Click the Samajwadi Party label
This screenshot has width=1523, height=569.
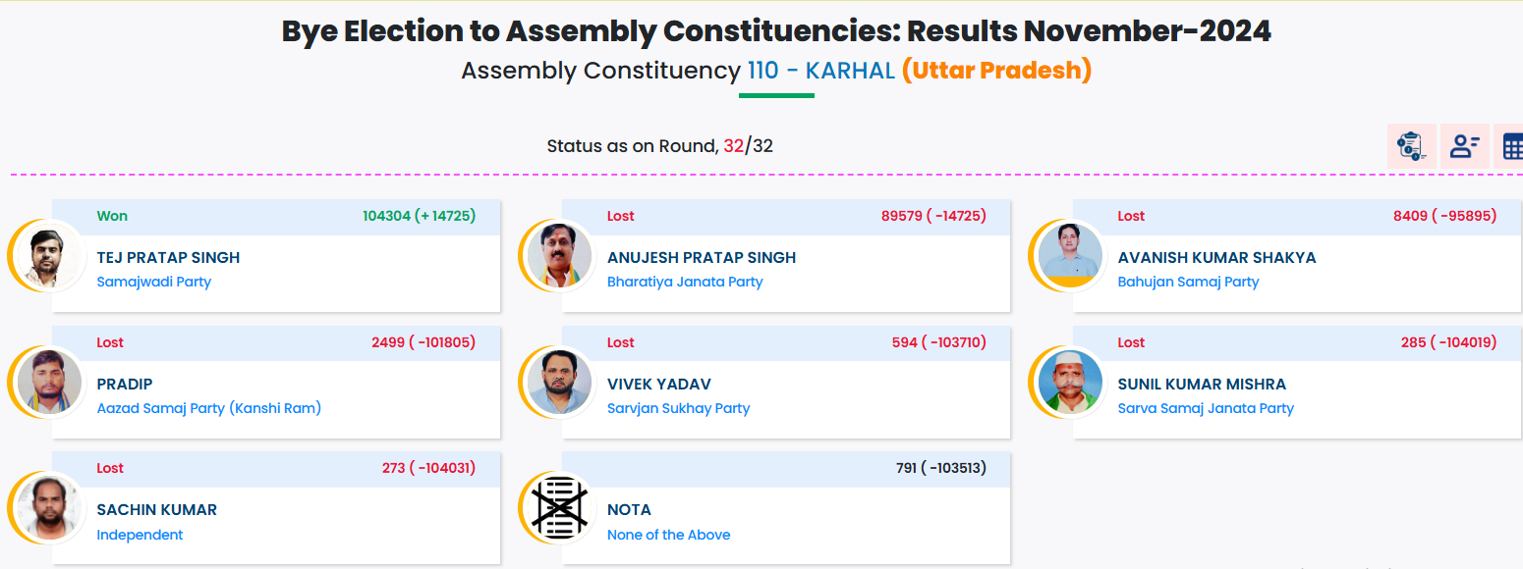[x=154, y=282]
